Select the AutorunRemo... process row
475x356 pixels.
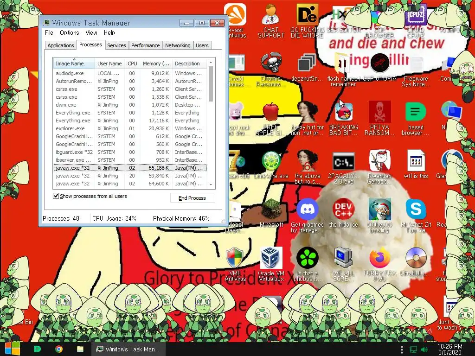point(130,81)
